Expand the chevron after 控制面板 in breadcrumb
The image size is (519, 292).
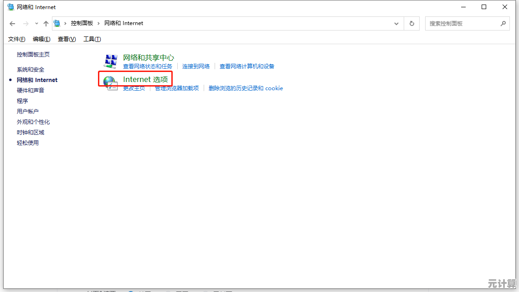pyautogui.click(x=98, y=23)
